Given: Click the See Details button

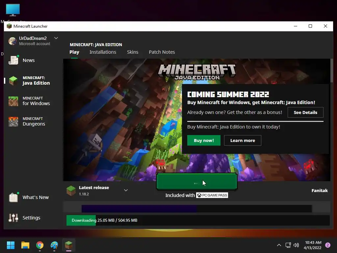Looking at the screenshot, I should (x=305, y=112).
